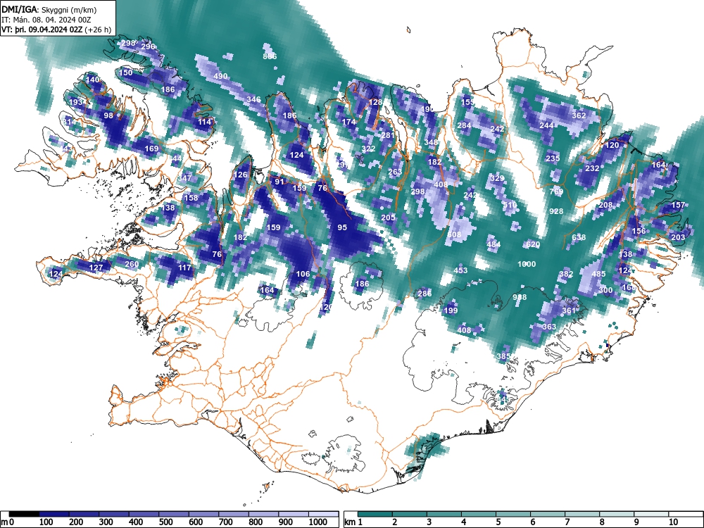This screenshot has height=528, width=704.
Task: Click the '1000' label on the metre legend
Action: tap(318, 522)
